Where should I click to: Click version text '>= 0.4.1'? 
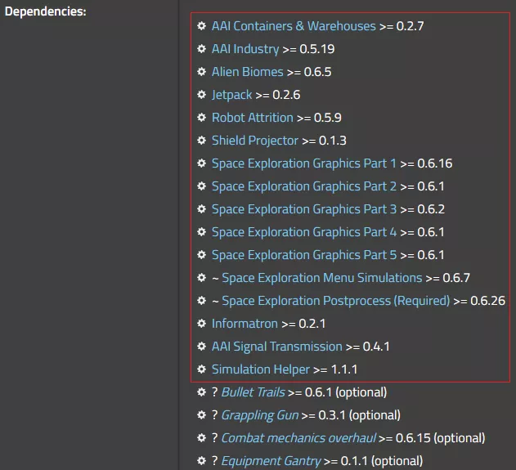click(368, 347)
